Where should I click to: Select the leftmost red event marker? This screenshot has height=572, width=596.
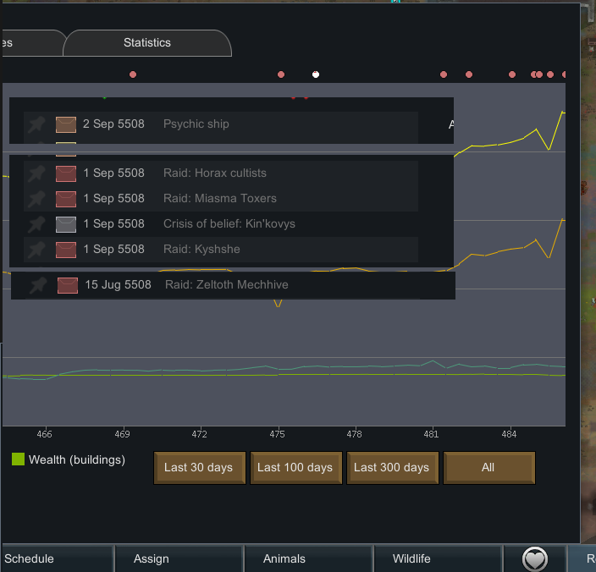[133, 74]
